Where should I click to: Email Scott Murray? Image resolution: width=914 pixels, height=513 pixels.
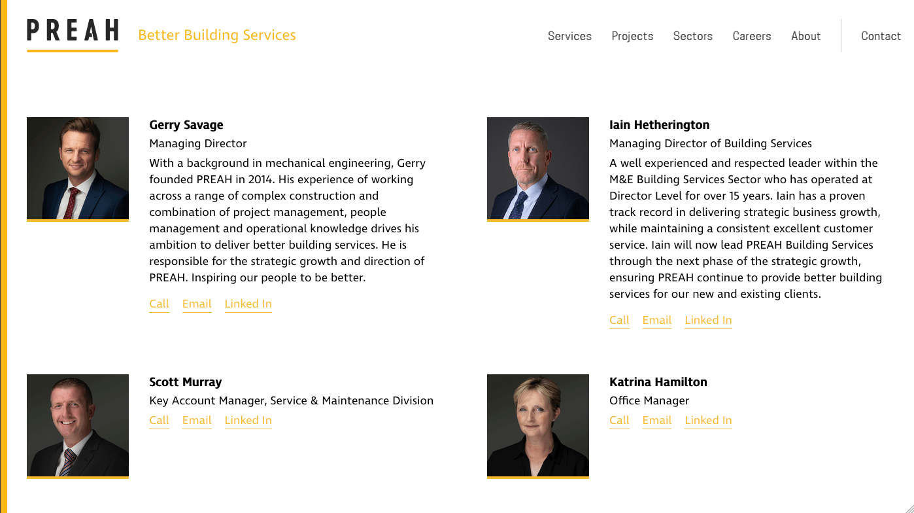[x=197, y=420]
